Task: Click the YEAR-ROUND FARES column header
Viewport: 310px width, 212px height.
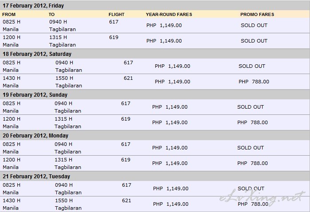Action: click(169, 15)
